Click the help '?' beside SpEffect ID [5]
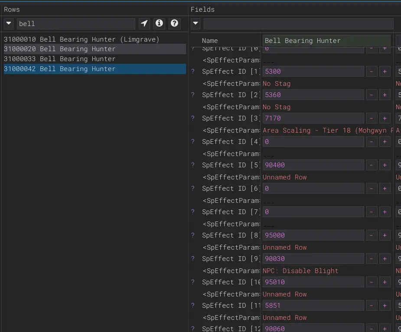Screen dimensions: 401x332 [x=193, y=165]
